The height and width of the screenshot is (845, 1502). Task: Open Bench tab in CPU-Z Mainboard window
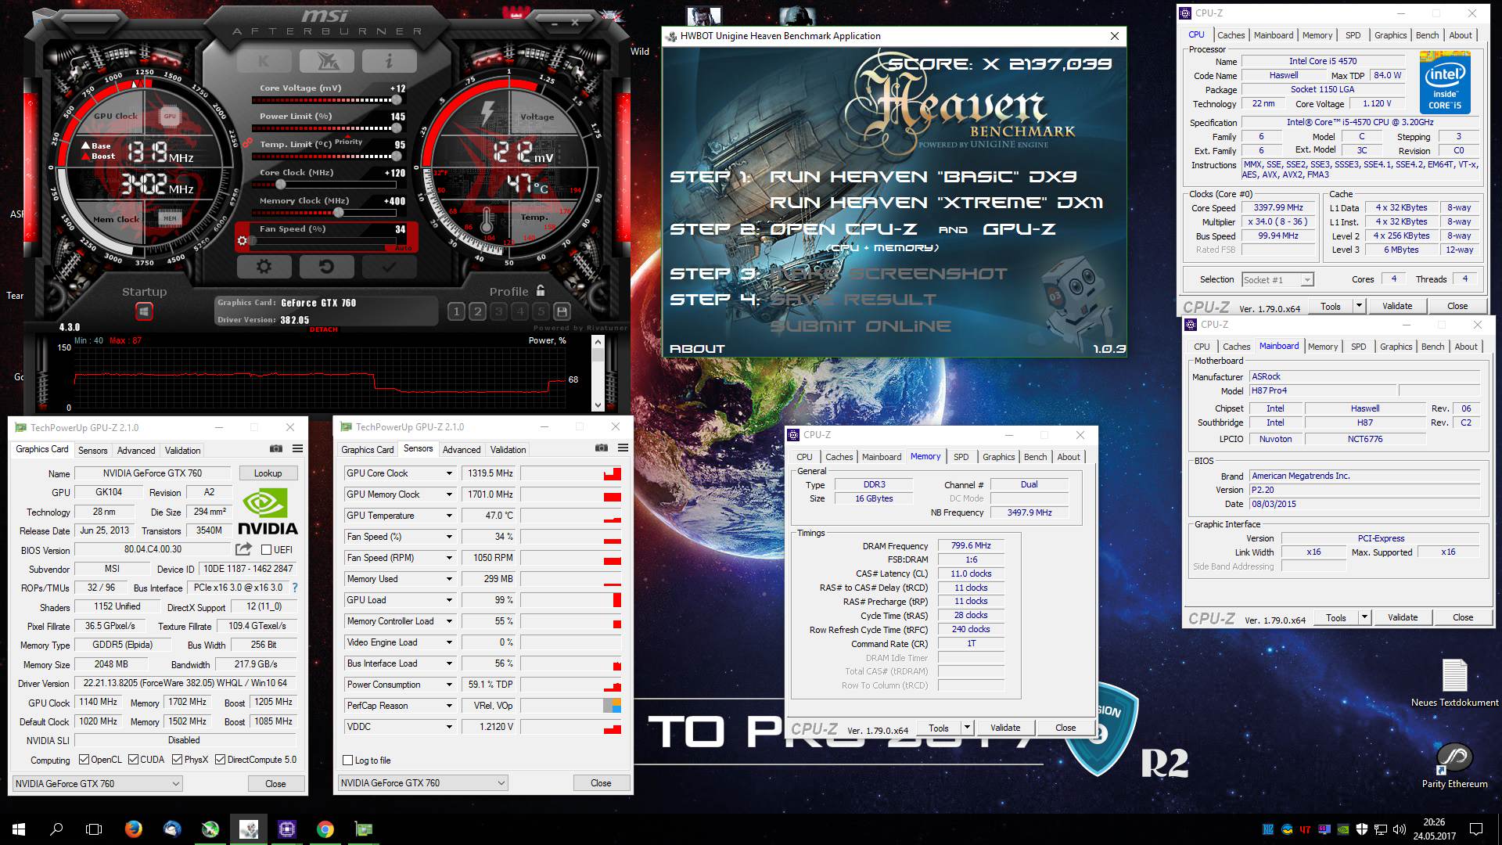tap(1432, 347)
